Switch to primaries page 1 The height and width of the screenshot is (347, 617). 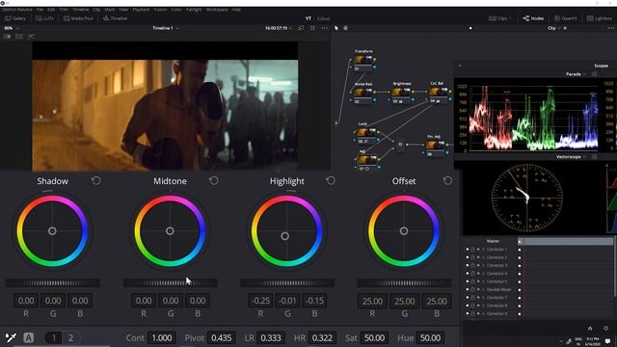54,337
